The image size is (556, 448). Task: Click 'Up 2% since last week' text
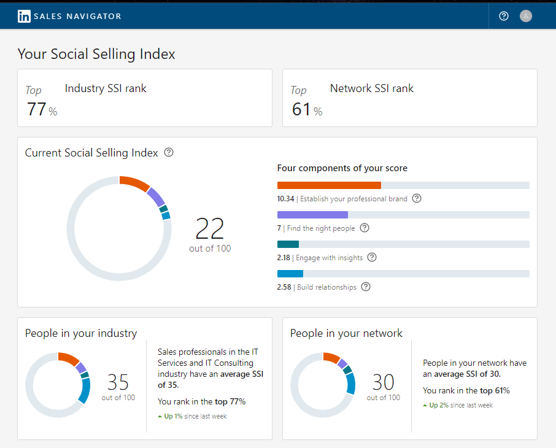pyautogui.click(x=458, y=405)
